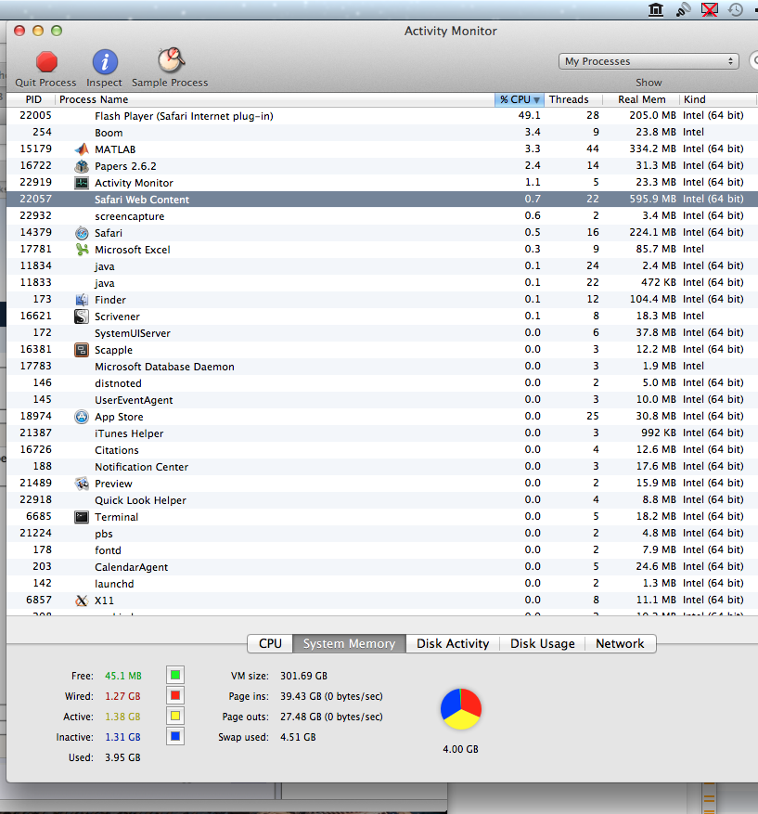The height and width of the screenshot is (814, 758).
Task: Select the MATLAB app icon in the list
Action: pyautogui.click(x=82, y=149)
